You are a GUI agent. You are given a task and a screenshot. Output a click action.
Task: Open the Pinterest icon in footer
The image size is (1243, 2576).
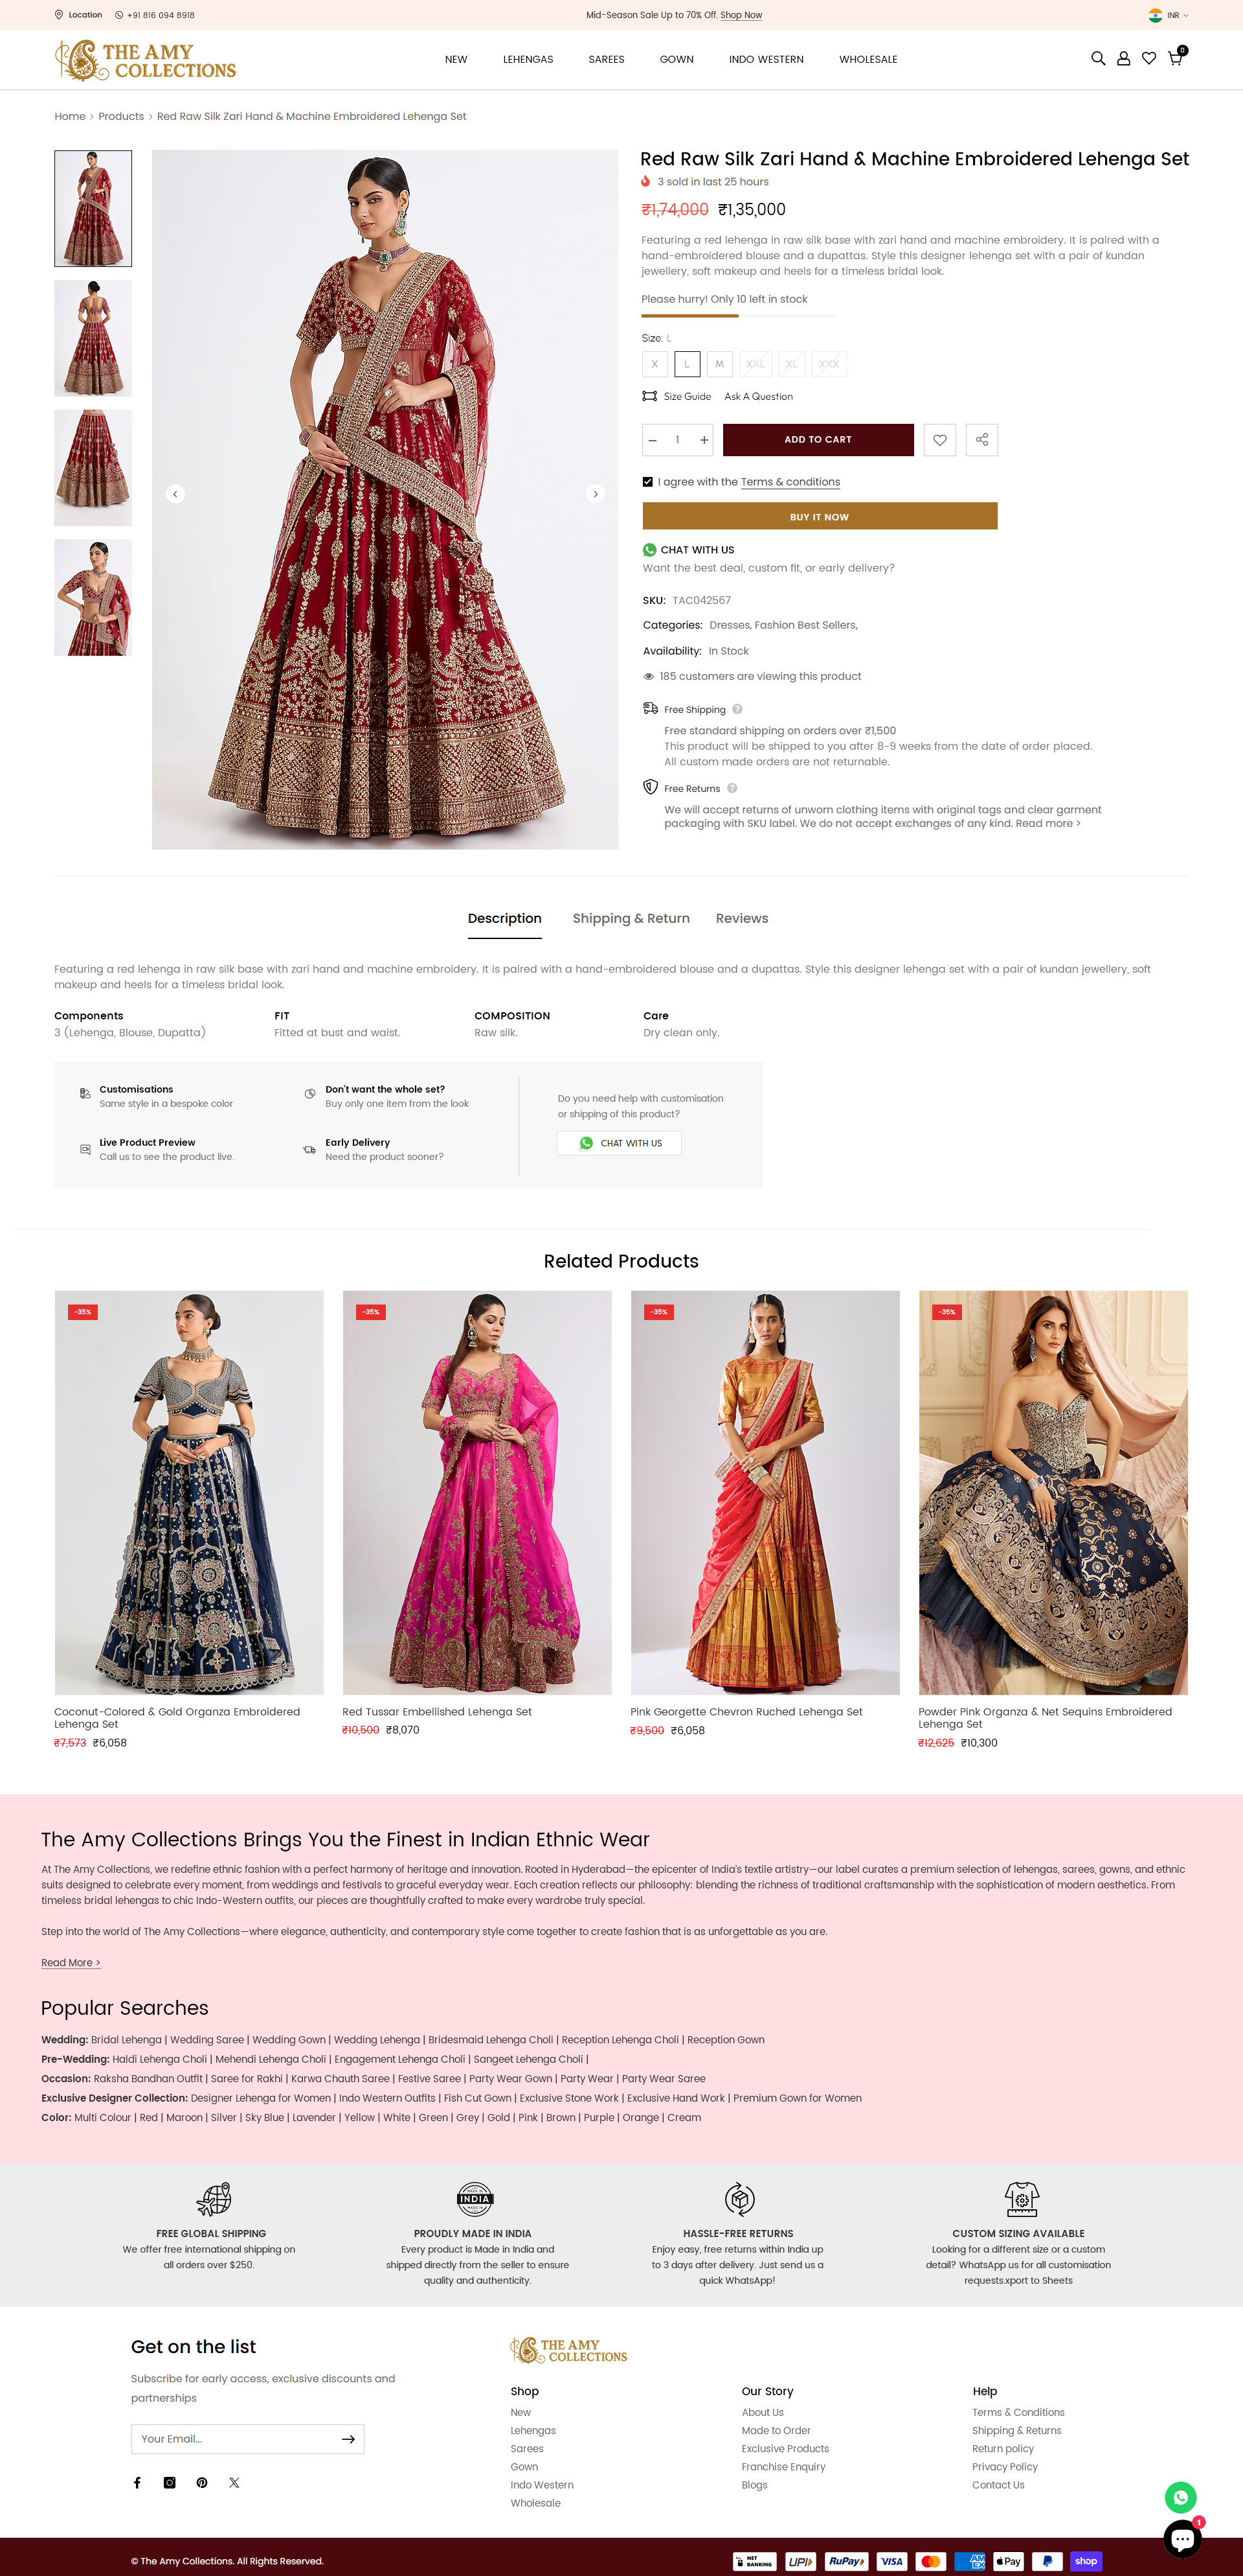[x=202, y=2482]
